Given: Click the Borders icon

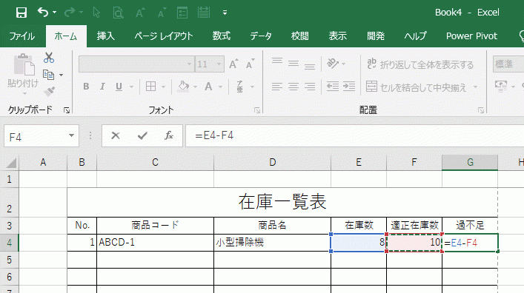Looking at the screenshot, I should coord(150,87).
